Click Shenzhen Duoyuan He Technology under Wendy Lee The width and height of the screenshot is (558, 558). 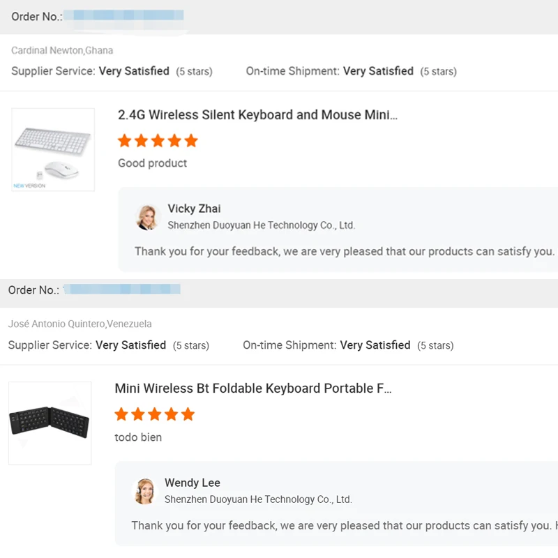coord(258,499)
